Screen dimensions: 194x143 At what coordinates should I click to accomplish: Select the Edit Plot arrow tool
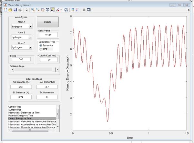pyautogui.click(x=27, y=10)
